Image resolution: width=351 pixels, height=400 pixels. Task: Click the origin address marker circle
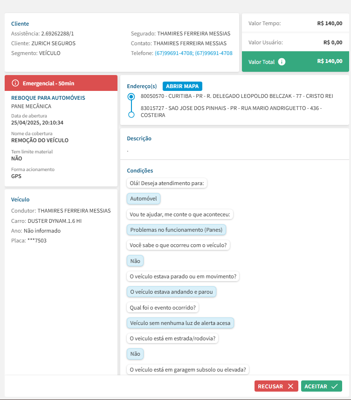pos(131,97)
